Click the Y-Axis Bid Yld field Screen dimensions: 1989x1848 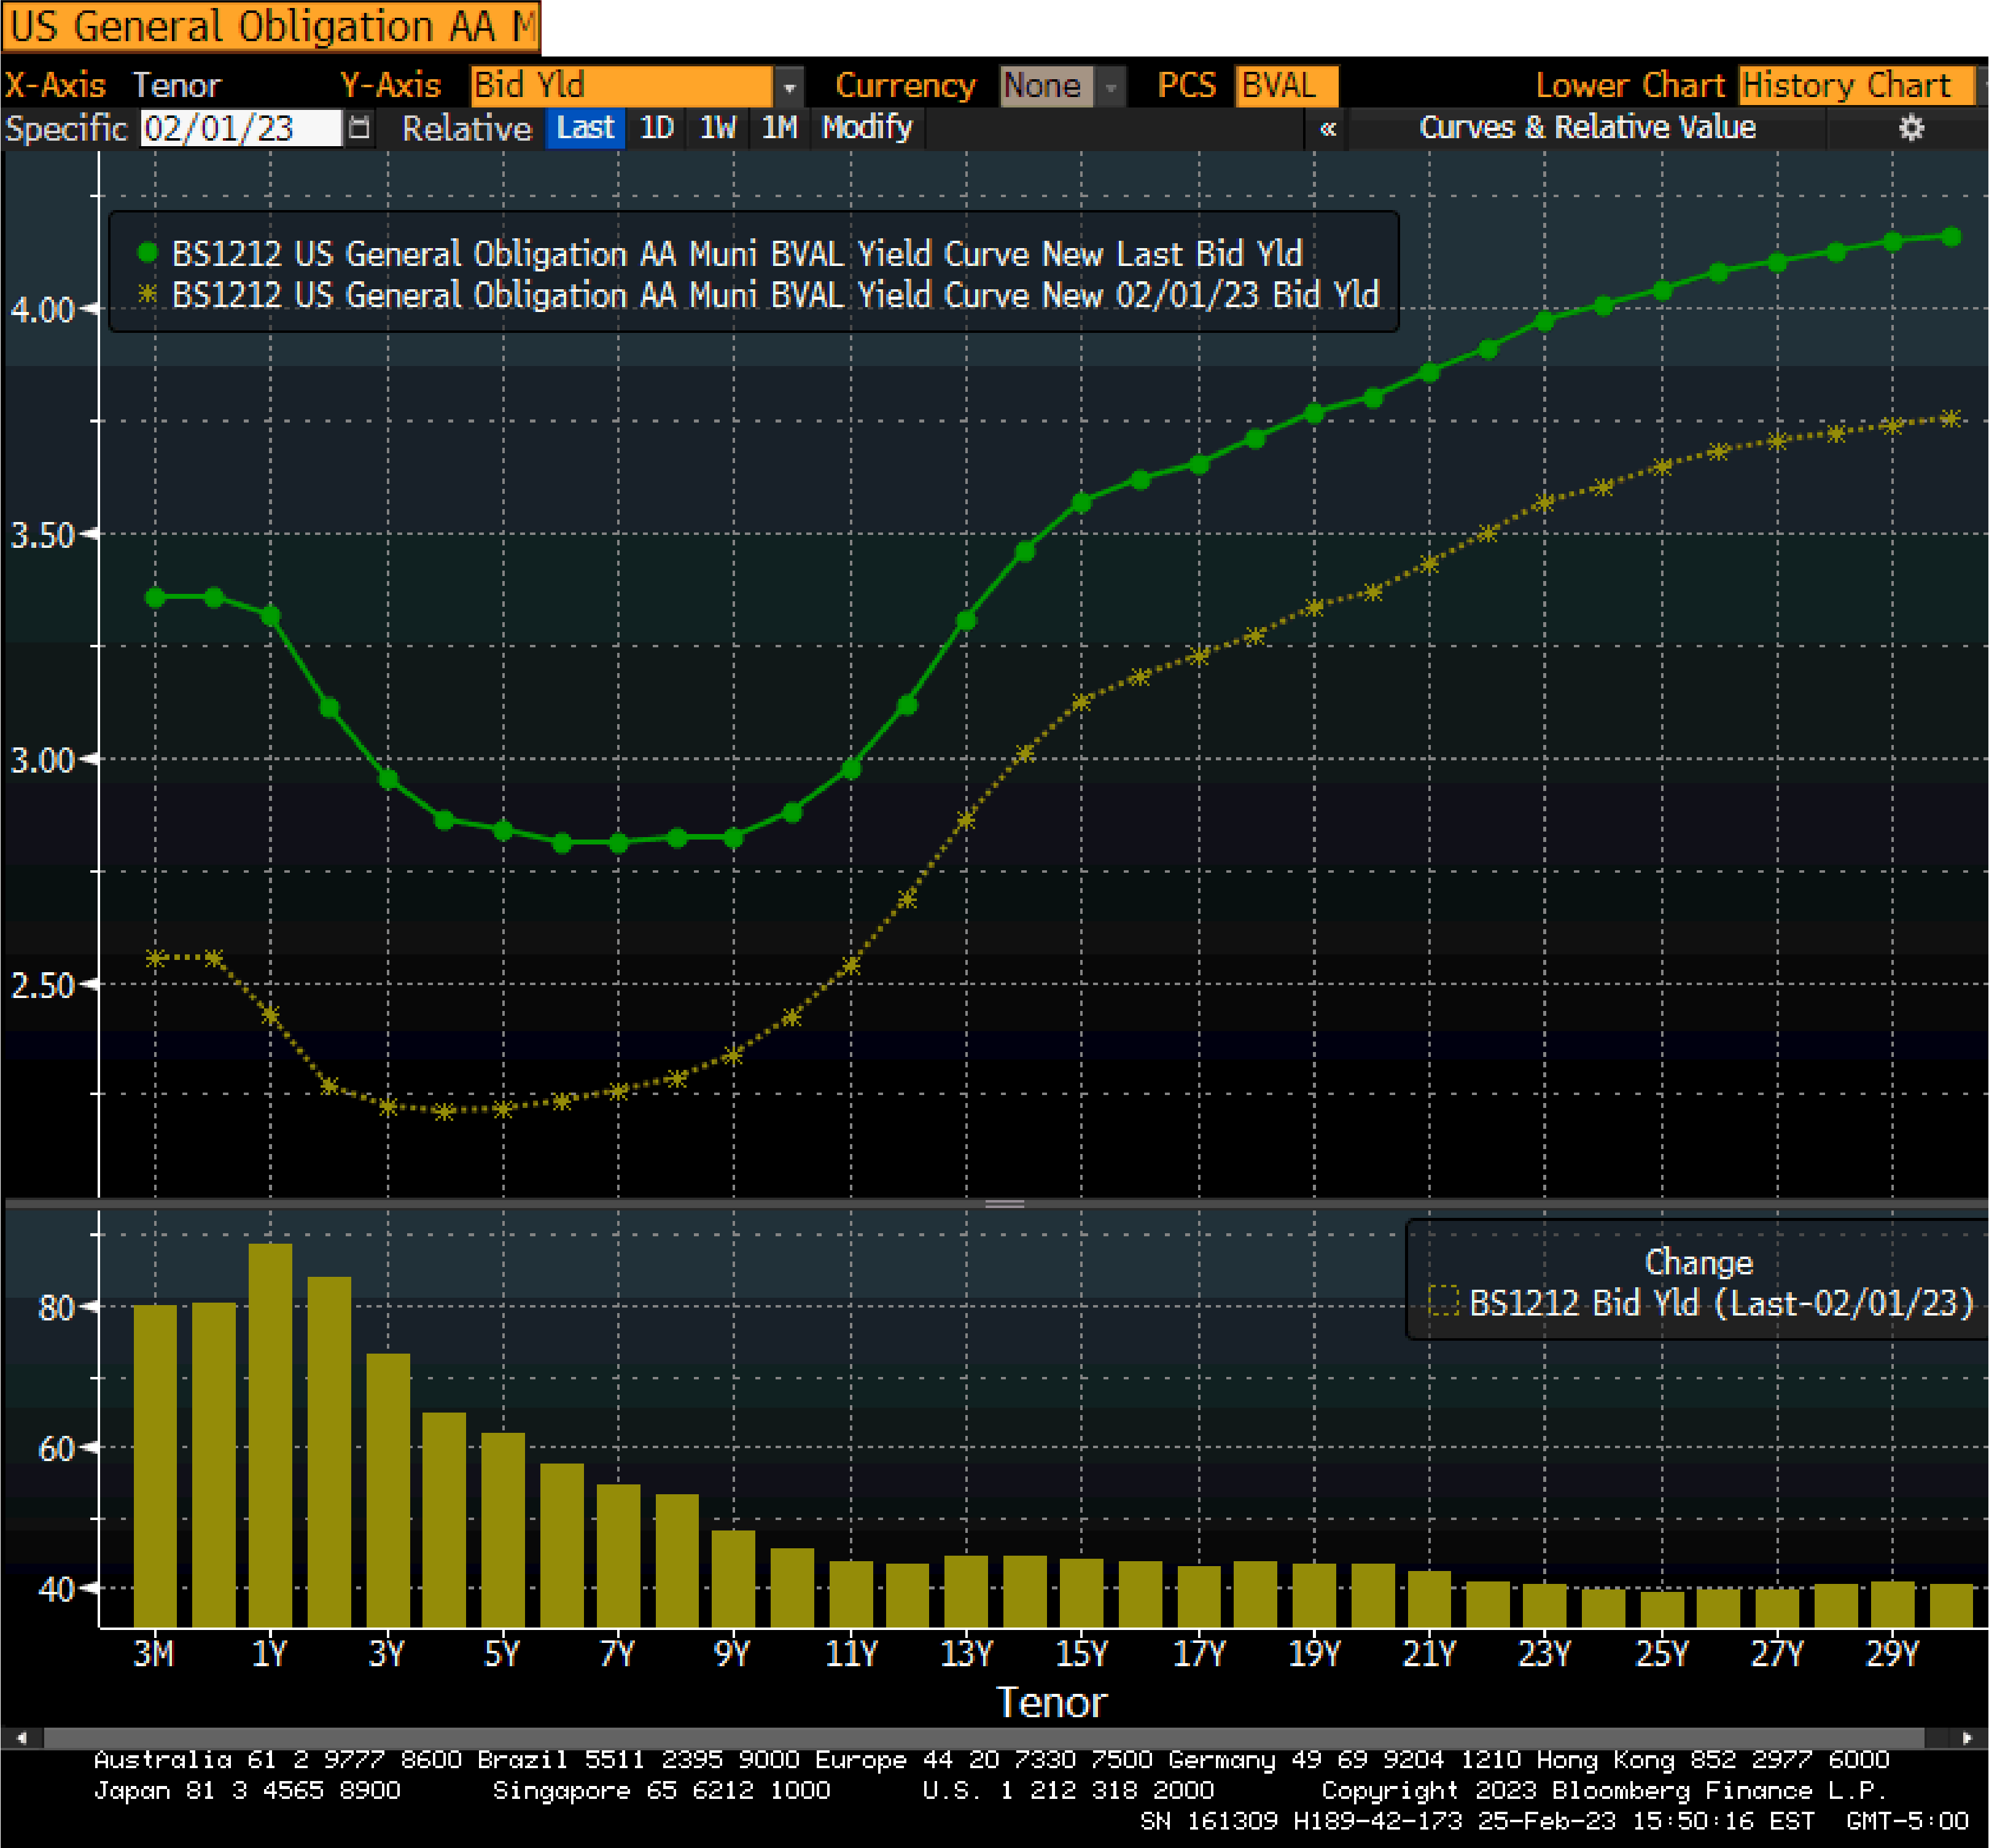pyautogui.click(x=621, y=87)
